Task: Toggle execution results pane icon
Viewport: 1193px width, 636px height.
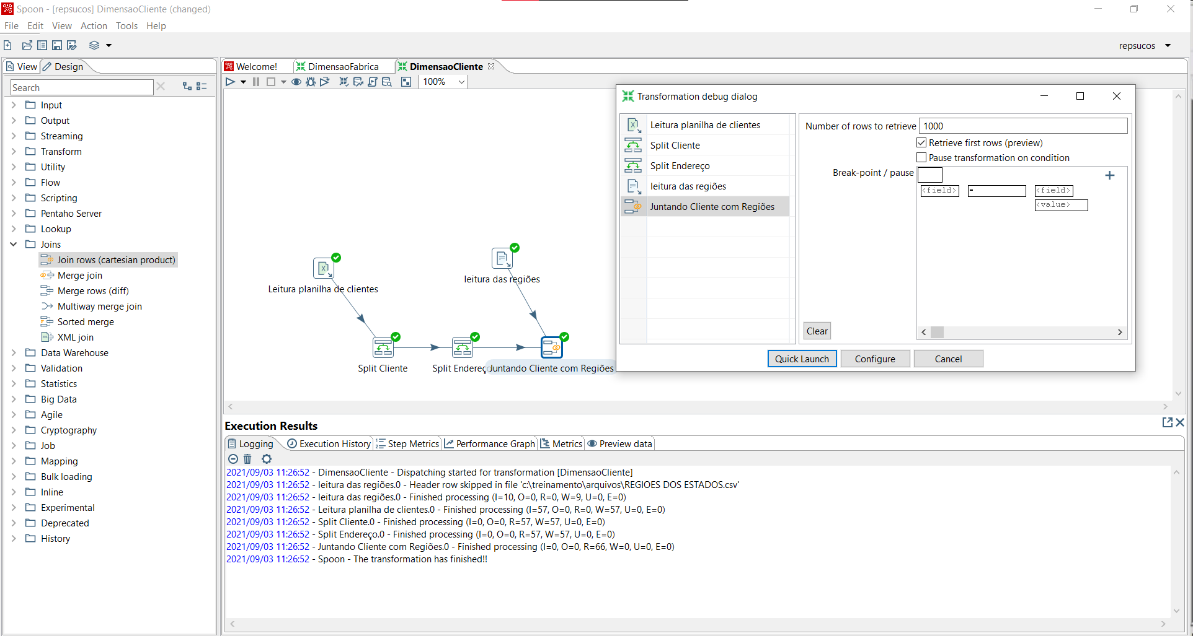Action: coord(406,82)
